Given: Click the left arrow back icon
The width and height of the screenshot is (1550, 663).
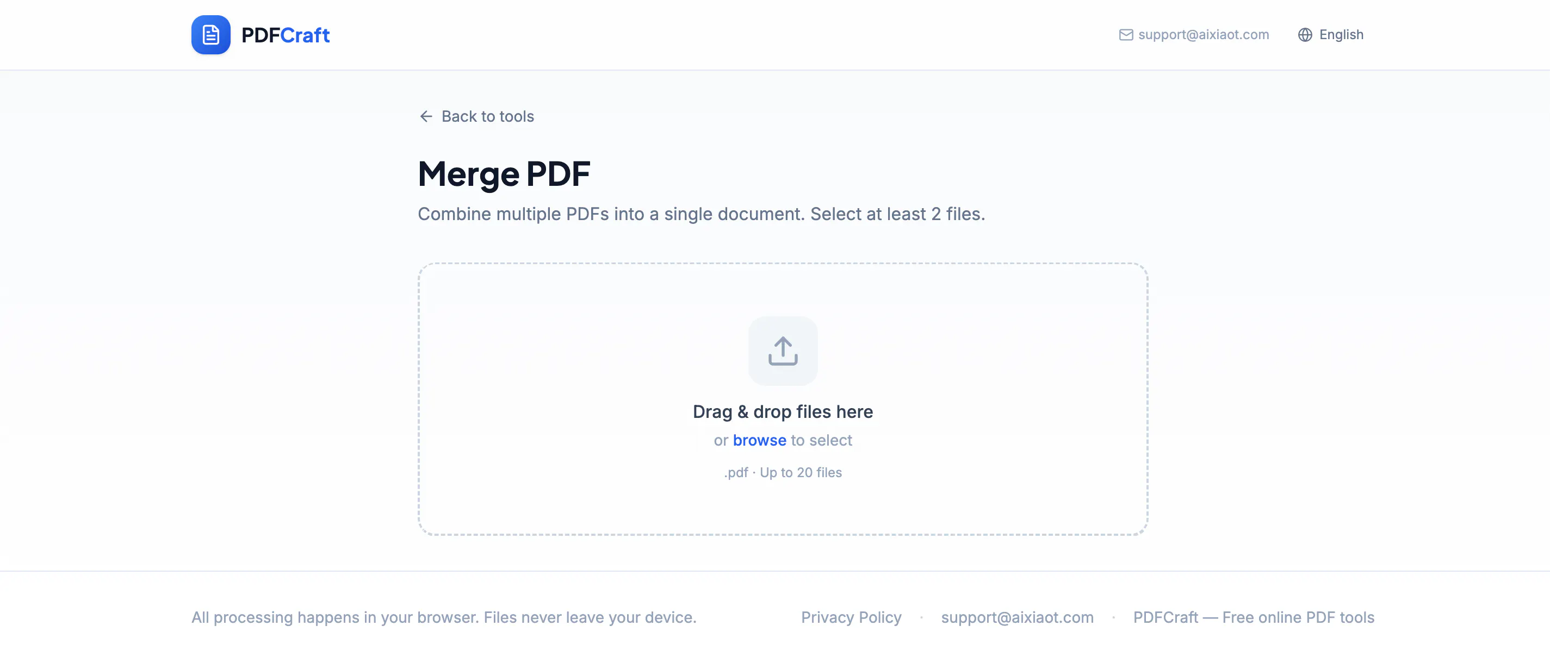Looking at the screenshot, I should tap(426, 116).
